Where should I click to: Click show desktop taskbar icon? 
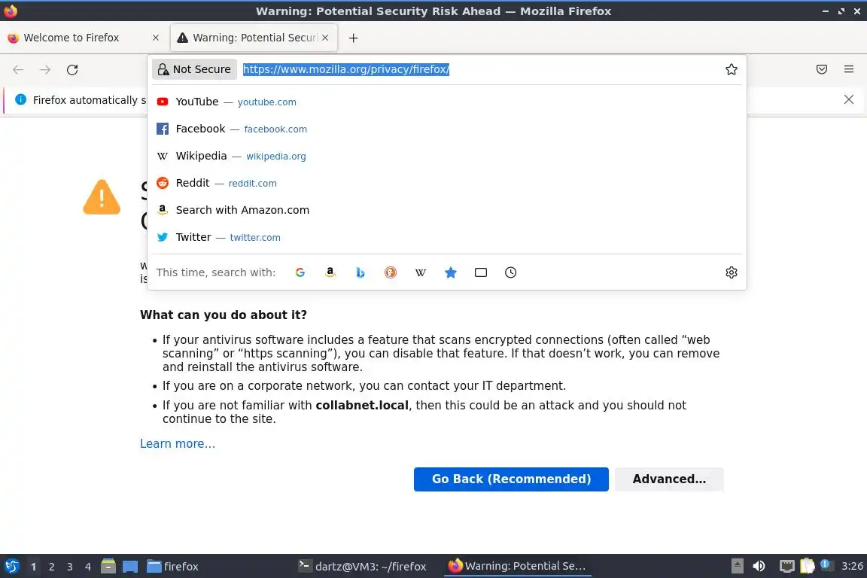(x=130, y=567)
